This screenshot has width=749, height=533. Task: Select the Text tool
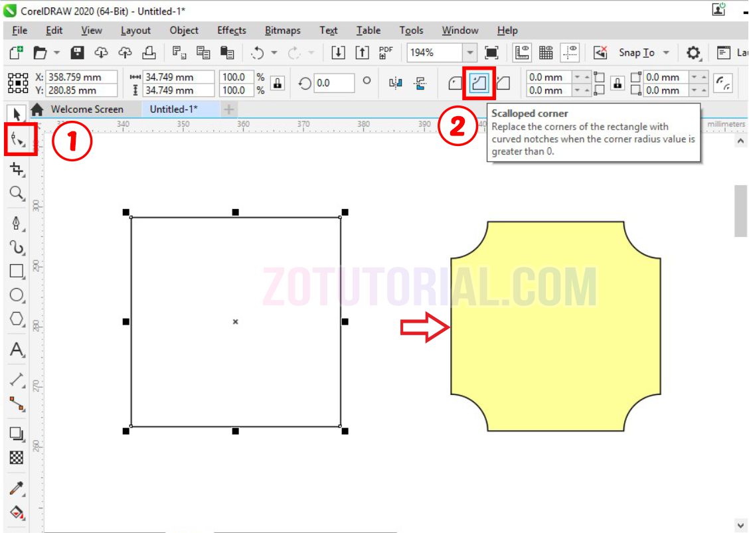[x=16, y=348]
